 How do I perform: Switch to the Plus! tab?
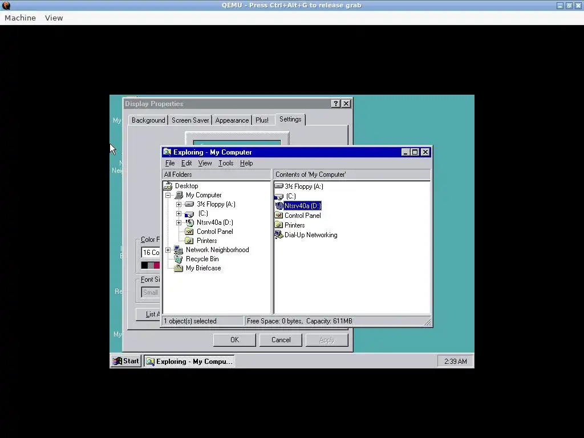point(262,120)
